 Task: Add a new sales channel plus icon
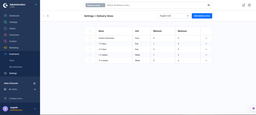[34, 83]
